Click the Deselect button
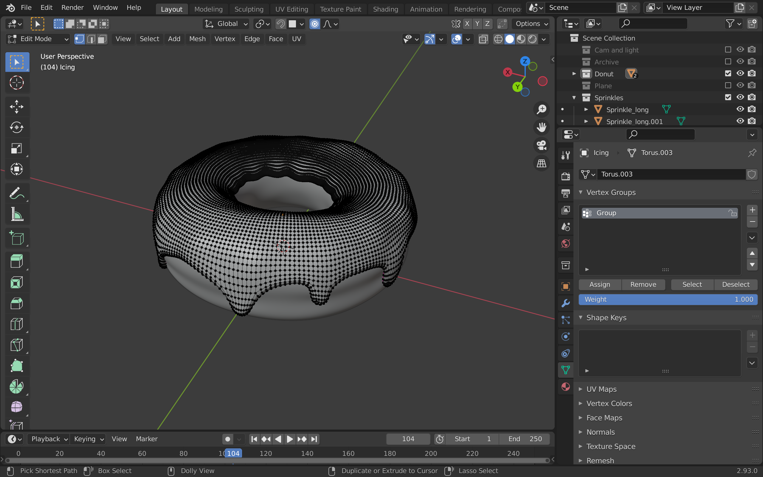 (736, 284)
